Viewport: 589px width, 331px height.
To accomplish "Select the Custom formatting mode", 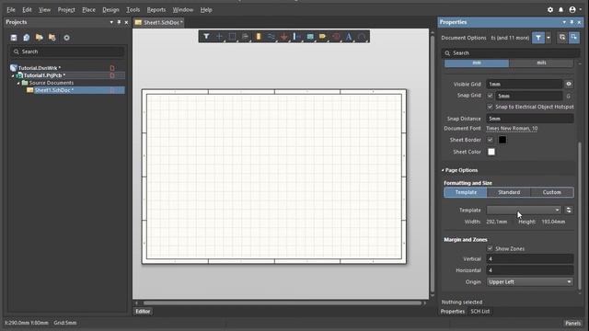I will pos(552,192).
